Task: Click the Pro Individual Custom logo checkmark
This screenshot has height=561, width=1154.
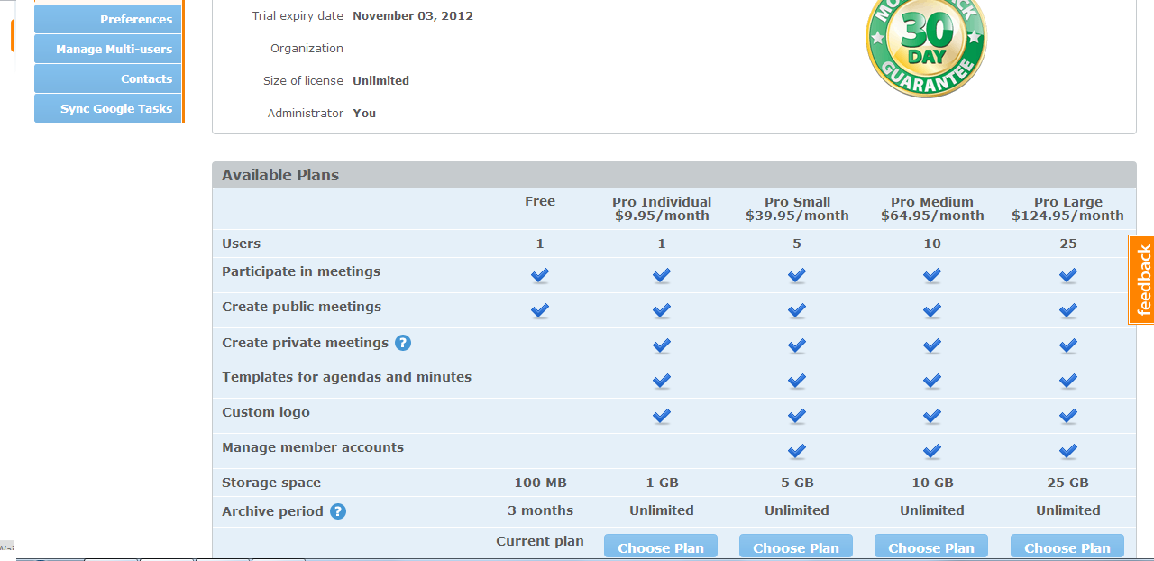Action: pos(662,416)
